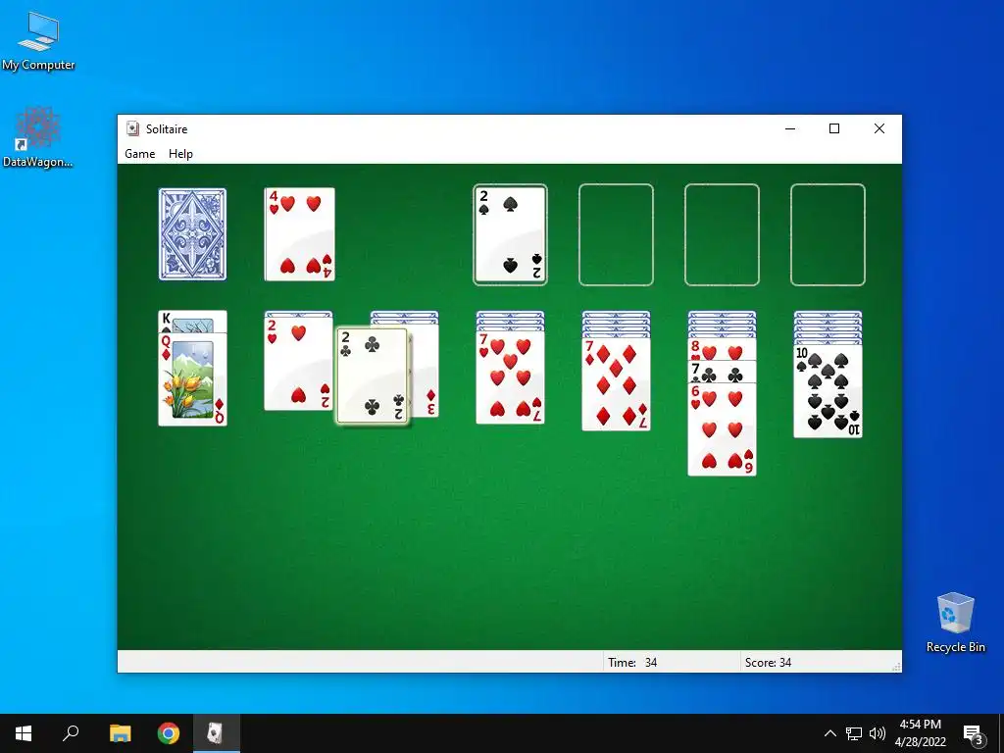Screen dimensions: 1004x753
Task: Launch Google Chrome from taskbar
Action: pyautogui.click(x=169, y=733)
